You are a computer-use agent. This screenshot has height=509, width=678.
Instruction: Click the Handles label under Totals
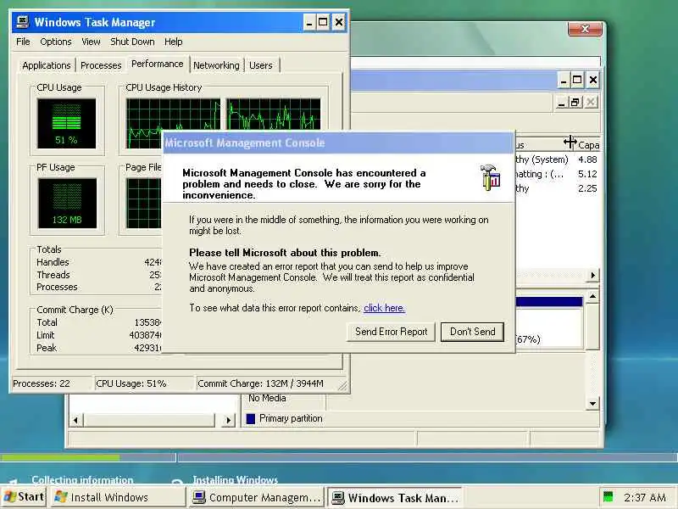pos(53,262)
